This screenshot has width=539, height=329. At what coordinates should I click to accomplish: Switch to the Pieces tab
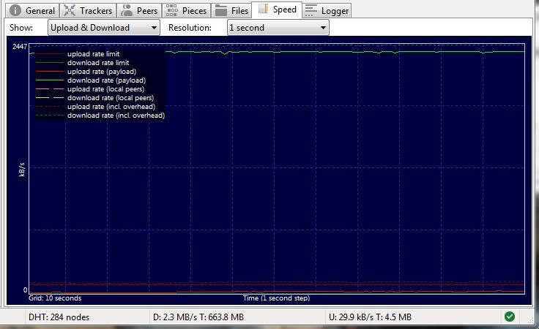click(186, 11)
